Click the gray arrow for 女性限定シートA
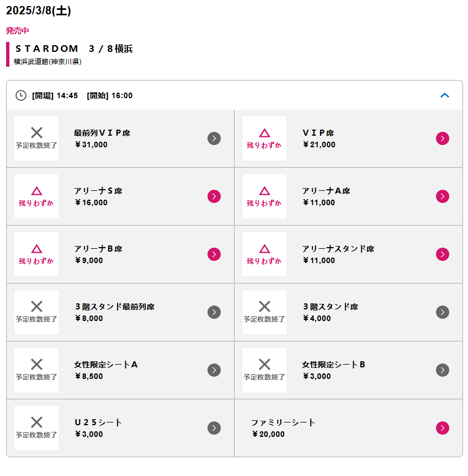Screen dimensions: 468x476 pyautogui.click(x=214, y=370)
